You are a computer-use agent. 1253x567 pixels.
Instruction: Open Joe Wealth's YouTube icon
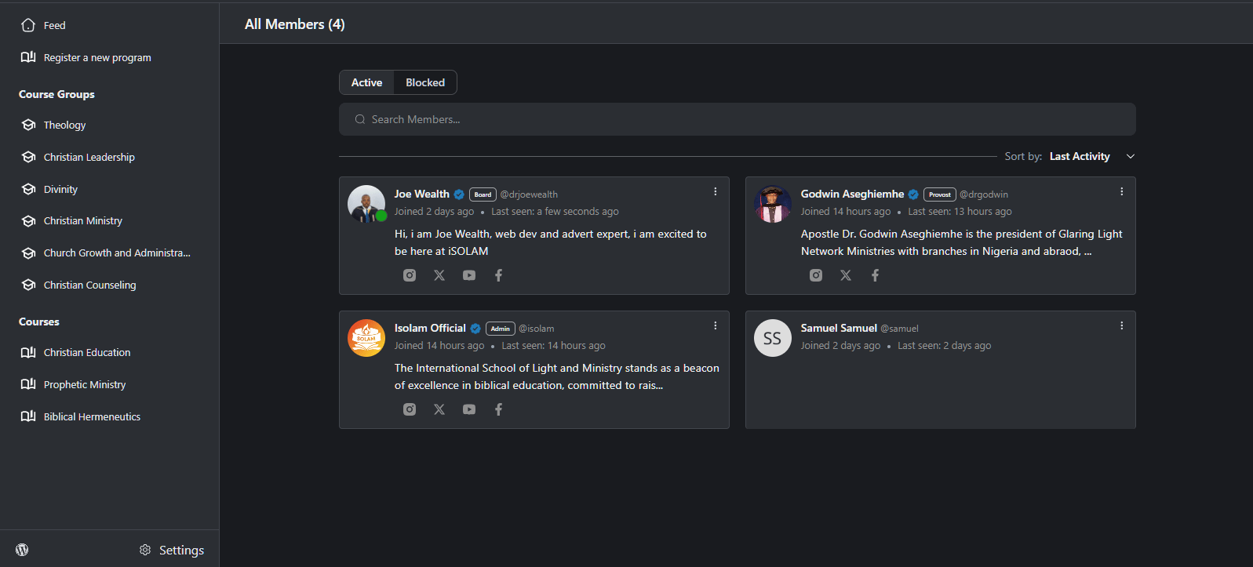pos(469,275)
